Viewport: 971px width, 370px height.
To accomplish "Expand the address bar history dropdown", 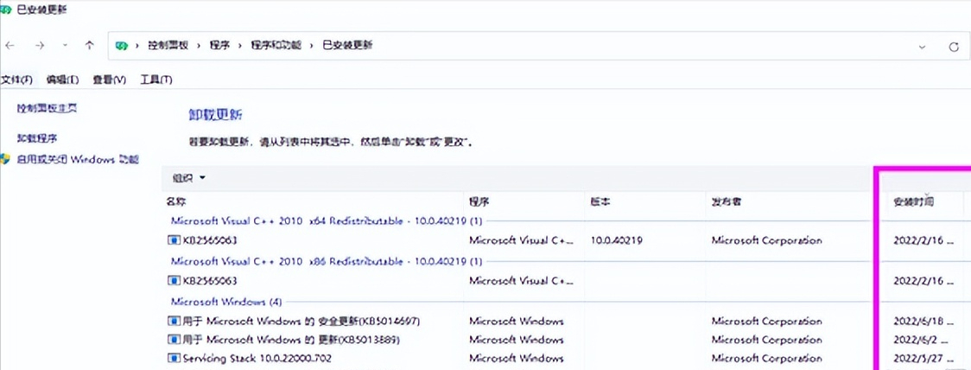I will click(x=922, y=47).
